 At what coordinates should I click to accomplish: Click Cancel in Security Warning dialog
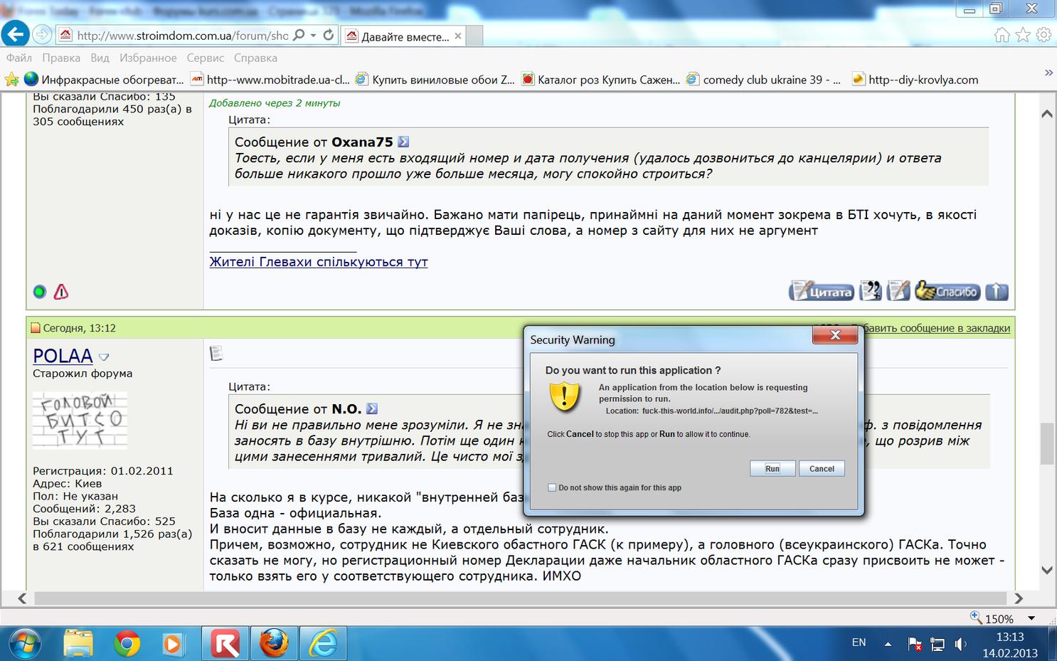[x=822, y=468]
